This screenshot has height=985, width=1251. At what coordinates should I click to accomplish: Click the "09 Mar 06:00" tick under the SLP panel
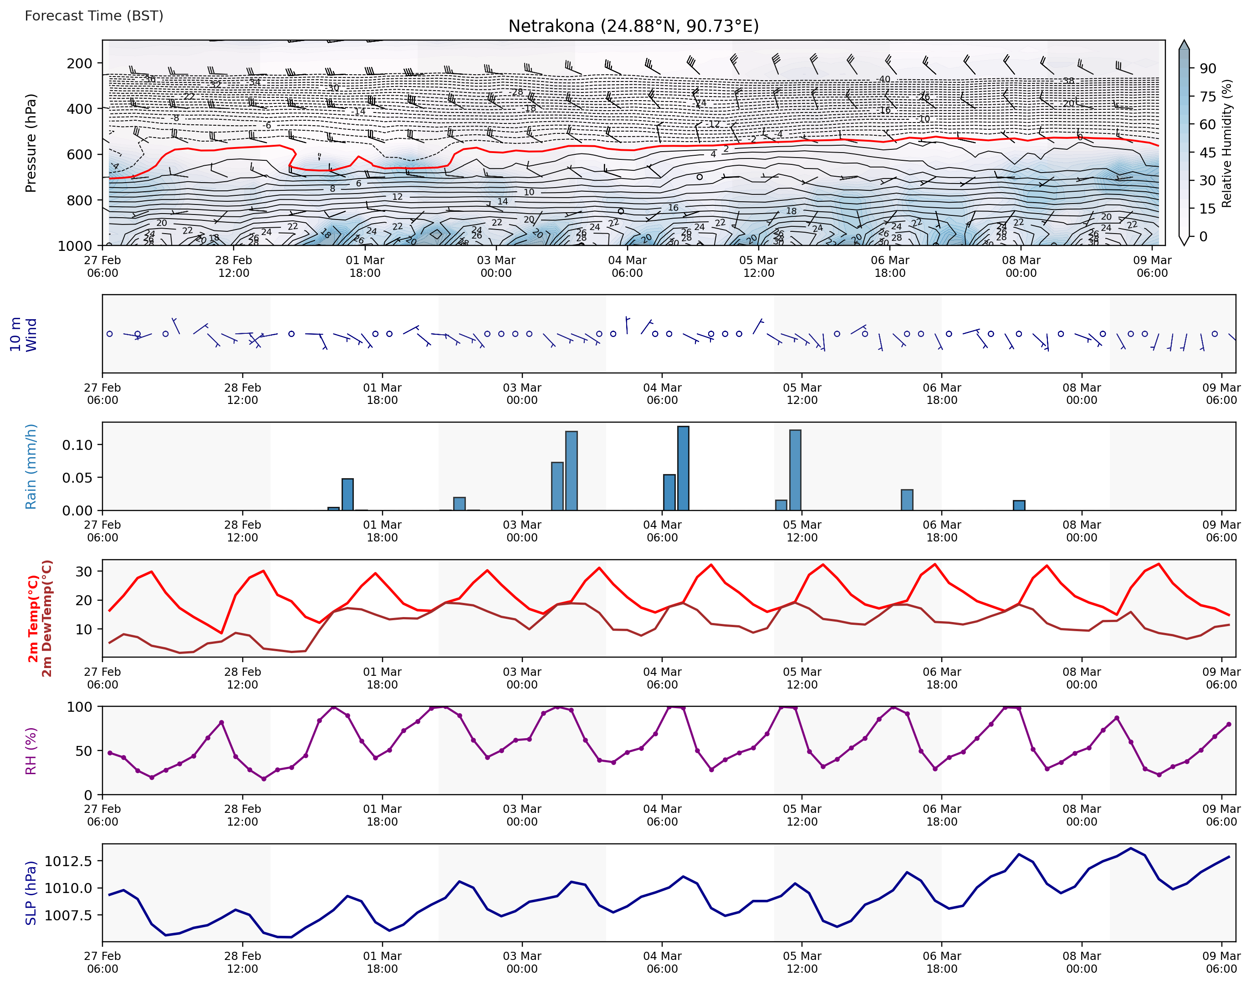(1221, 962)
